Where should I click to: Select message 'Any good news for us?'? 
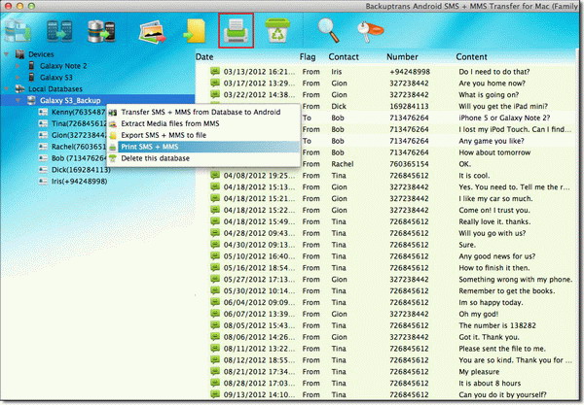pyautogui.click(x=496, y=255)
